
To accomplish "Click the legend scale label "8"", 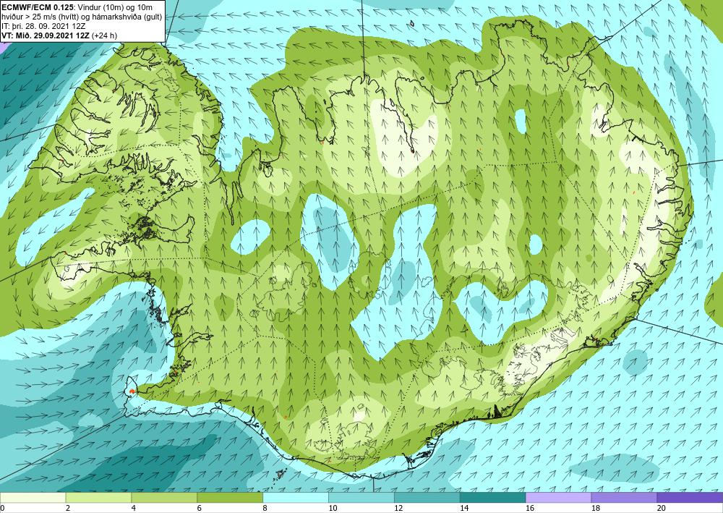I will coord(265,508).
